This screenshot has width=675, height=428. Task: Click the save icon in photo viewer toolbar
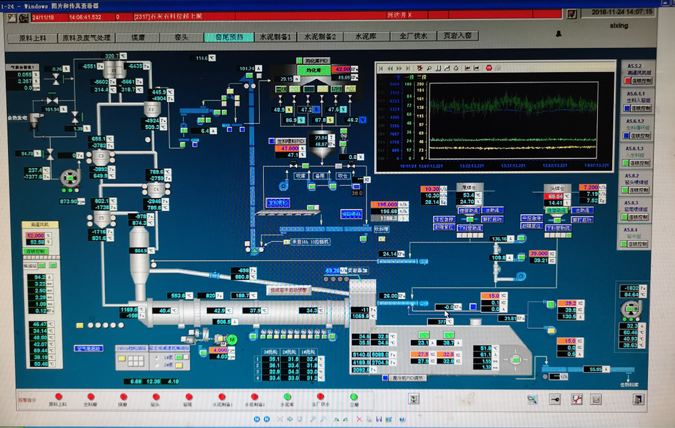pos(379,419)
